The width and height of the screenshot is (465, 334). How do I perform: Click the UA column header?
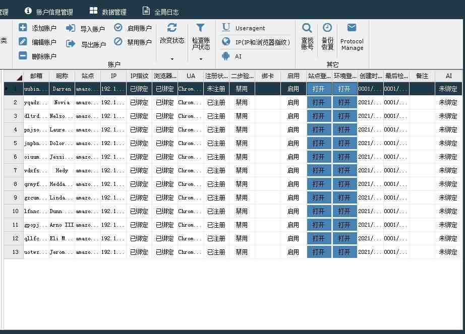click(x=191, y=76)
